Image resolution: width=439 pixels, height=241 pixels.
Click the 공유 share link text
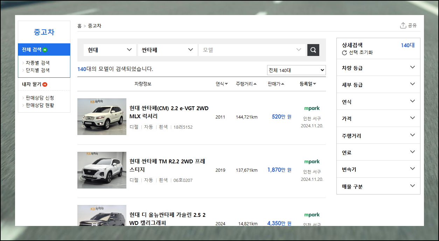(412, 26)
